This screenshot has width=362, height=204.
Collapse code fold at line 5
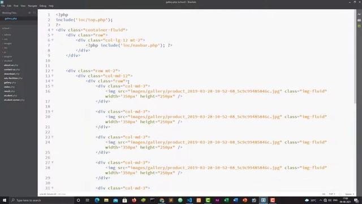(x=53, y=35)
